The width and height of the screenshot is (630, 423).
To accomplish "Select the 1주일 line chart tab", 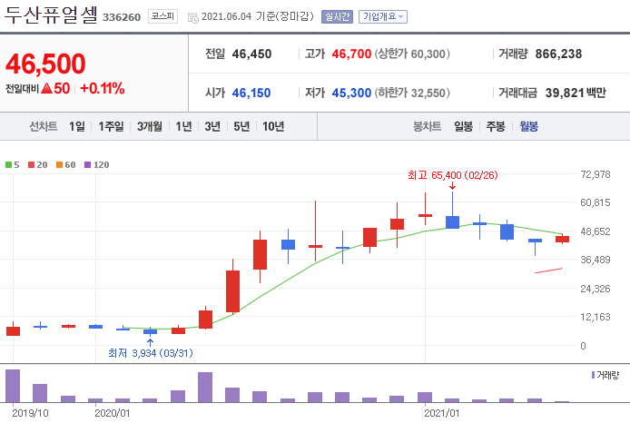I will tap(112, 126).
